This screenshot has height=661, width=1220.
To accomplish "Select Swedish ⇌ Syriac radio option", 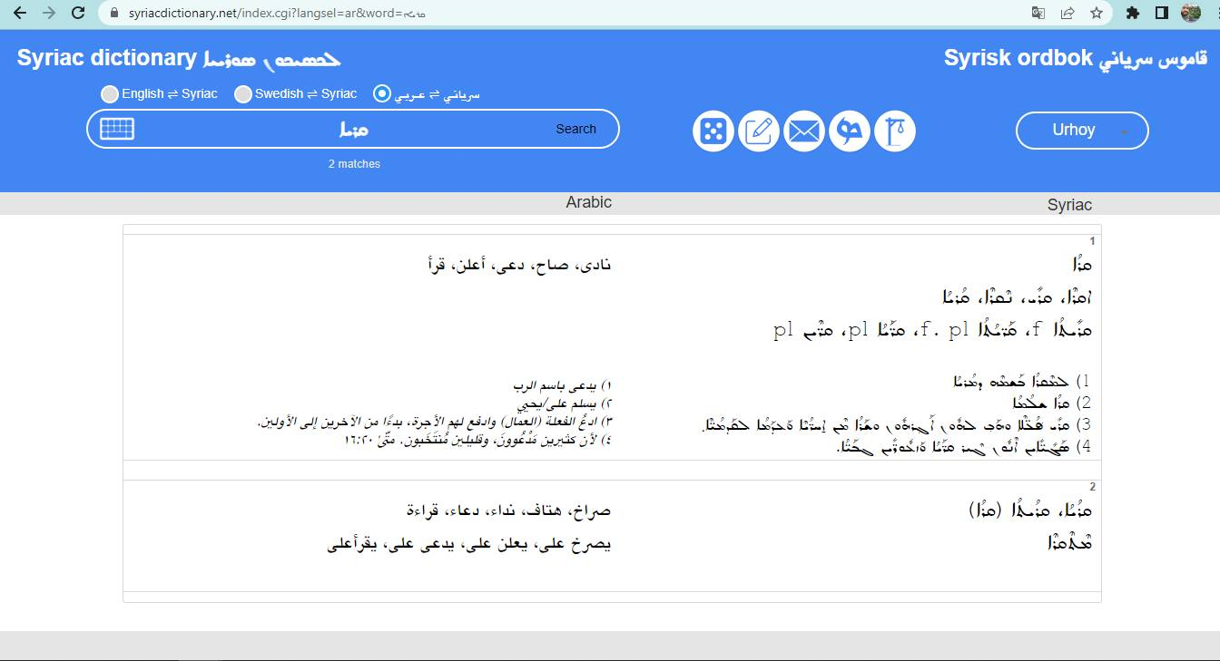I will (x=242, y=93).
